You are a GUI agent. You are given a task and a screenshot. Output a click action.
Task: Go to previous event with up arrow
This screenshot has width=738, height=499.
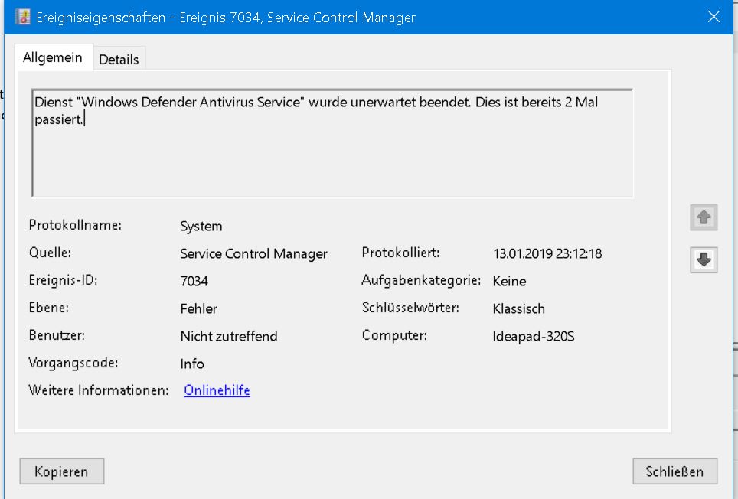pos(704,218)
